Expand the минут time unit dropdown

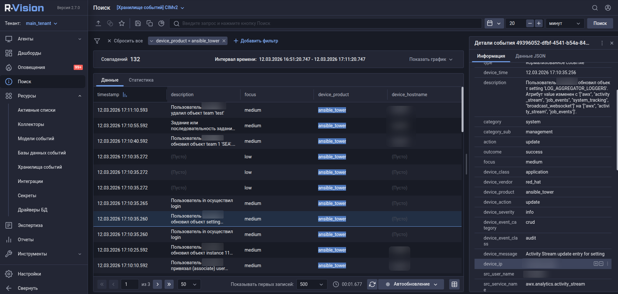[564, 23]
